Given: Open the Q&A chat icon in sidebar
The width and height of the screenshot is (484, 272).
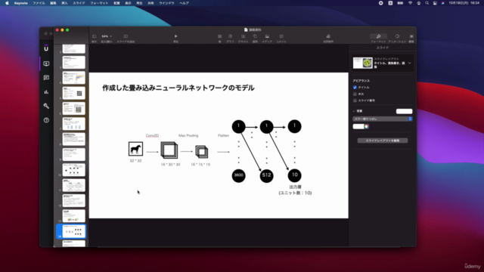Looking at the screenshot, I should point(46,78).
